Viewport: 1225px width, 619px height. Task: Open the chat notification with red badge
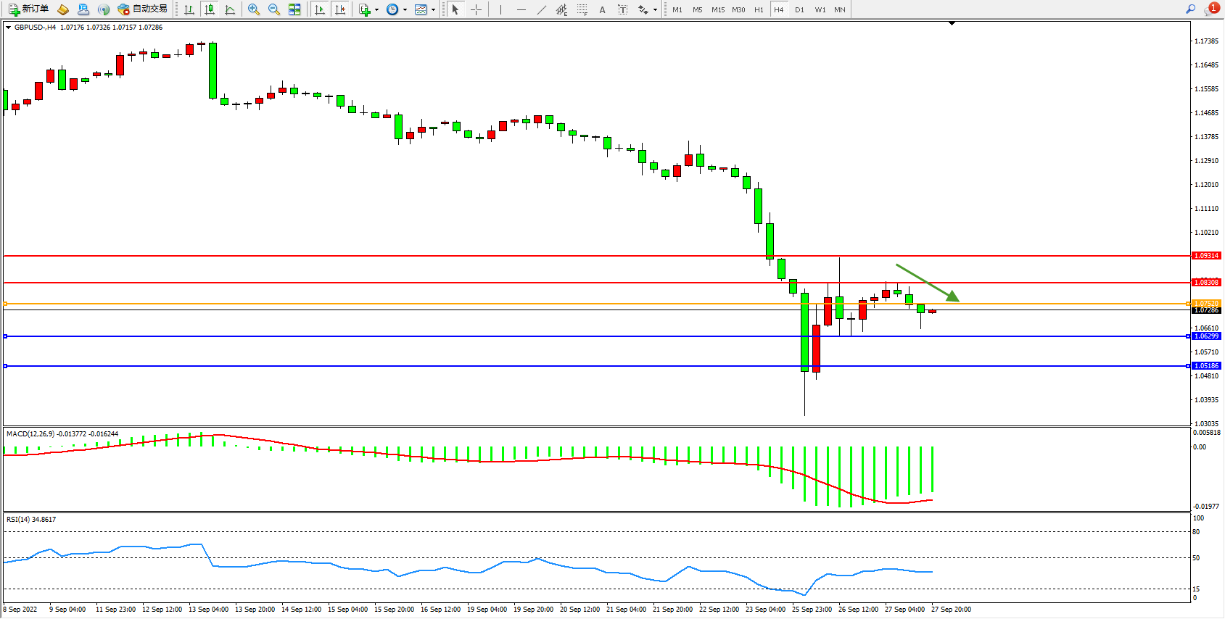click(1211, 9)
